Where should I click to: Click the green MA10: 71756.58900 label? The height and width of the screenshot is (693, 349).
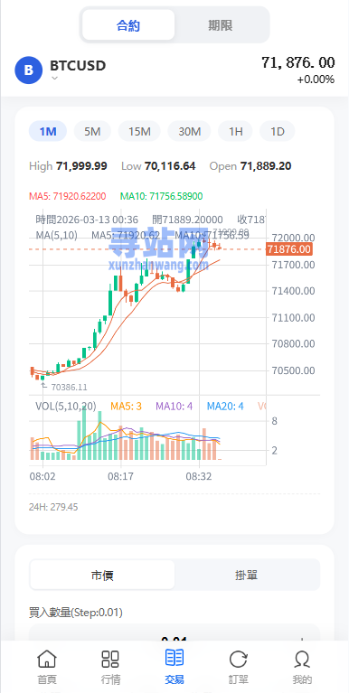pos(162,196)
